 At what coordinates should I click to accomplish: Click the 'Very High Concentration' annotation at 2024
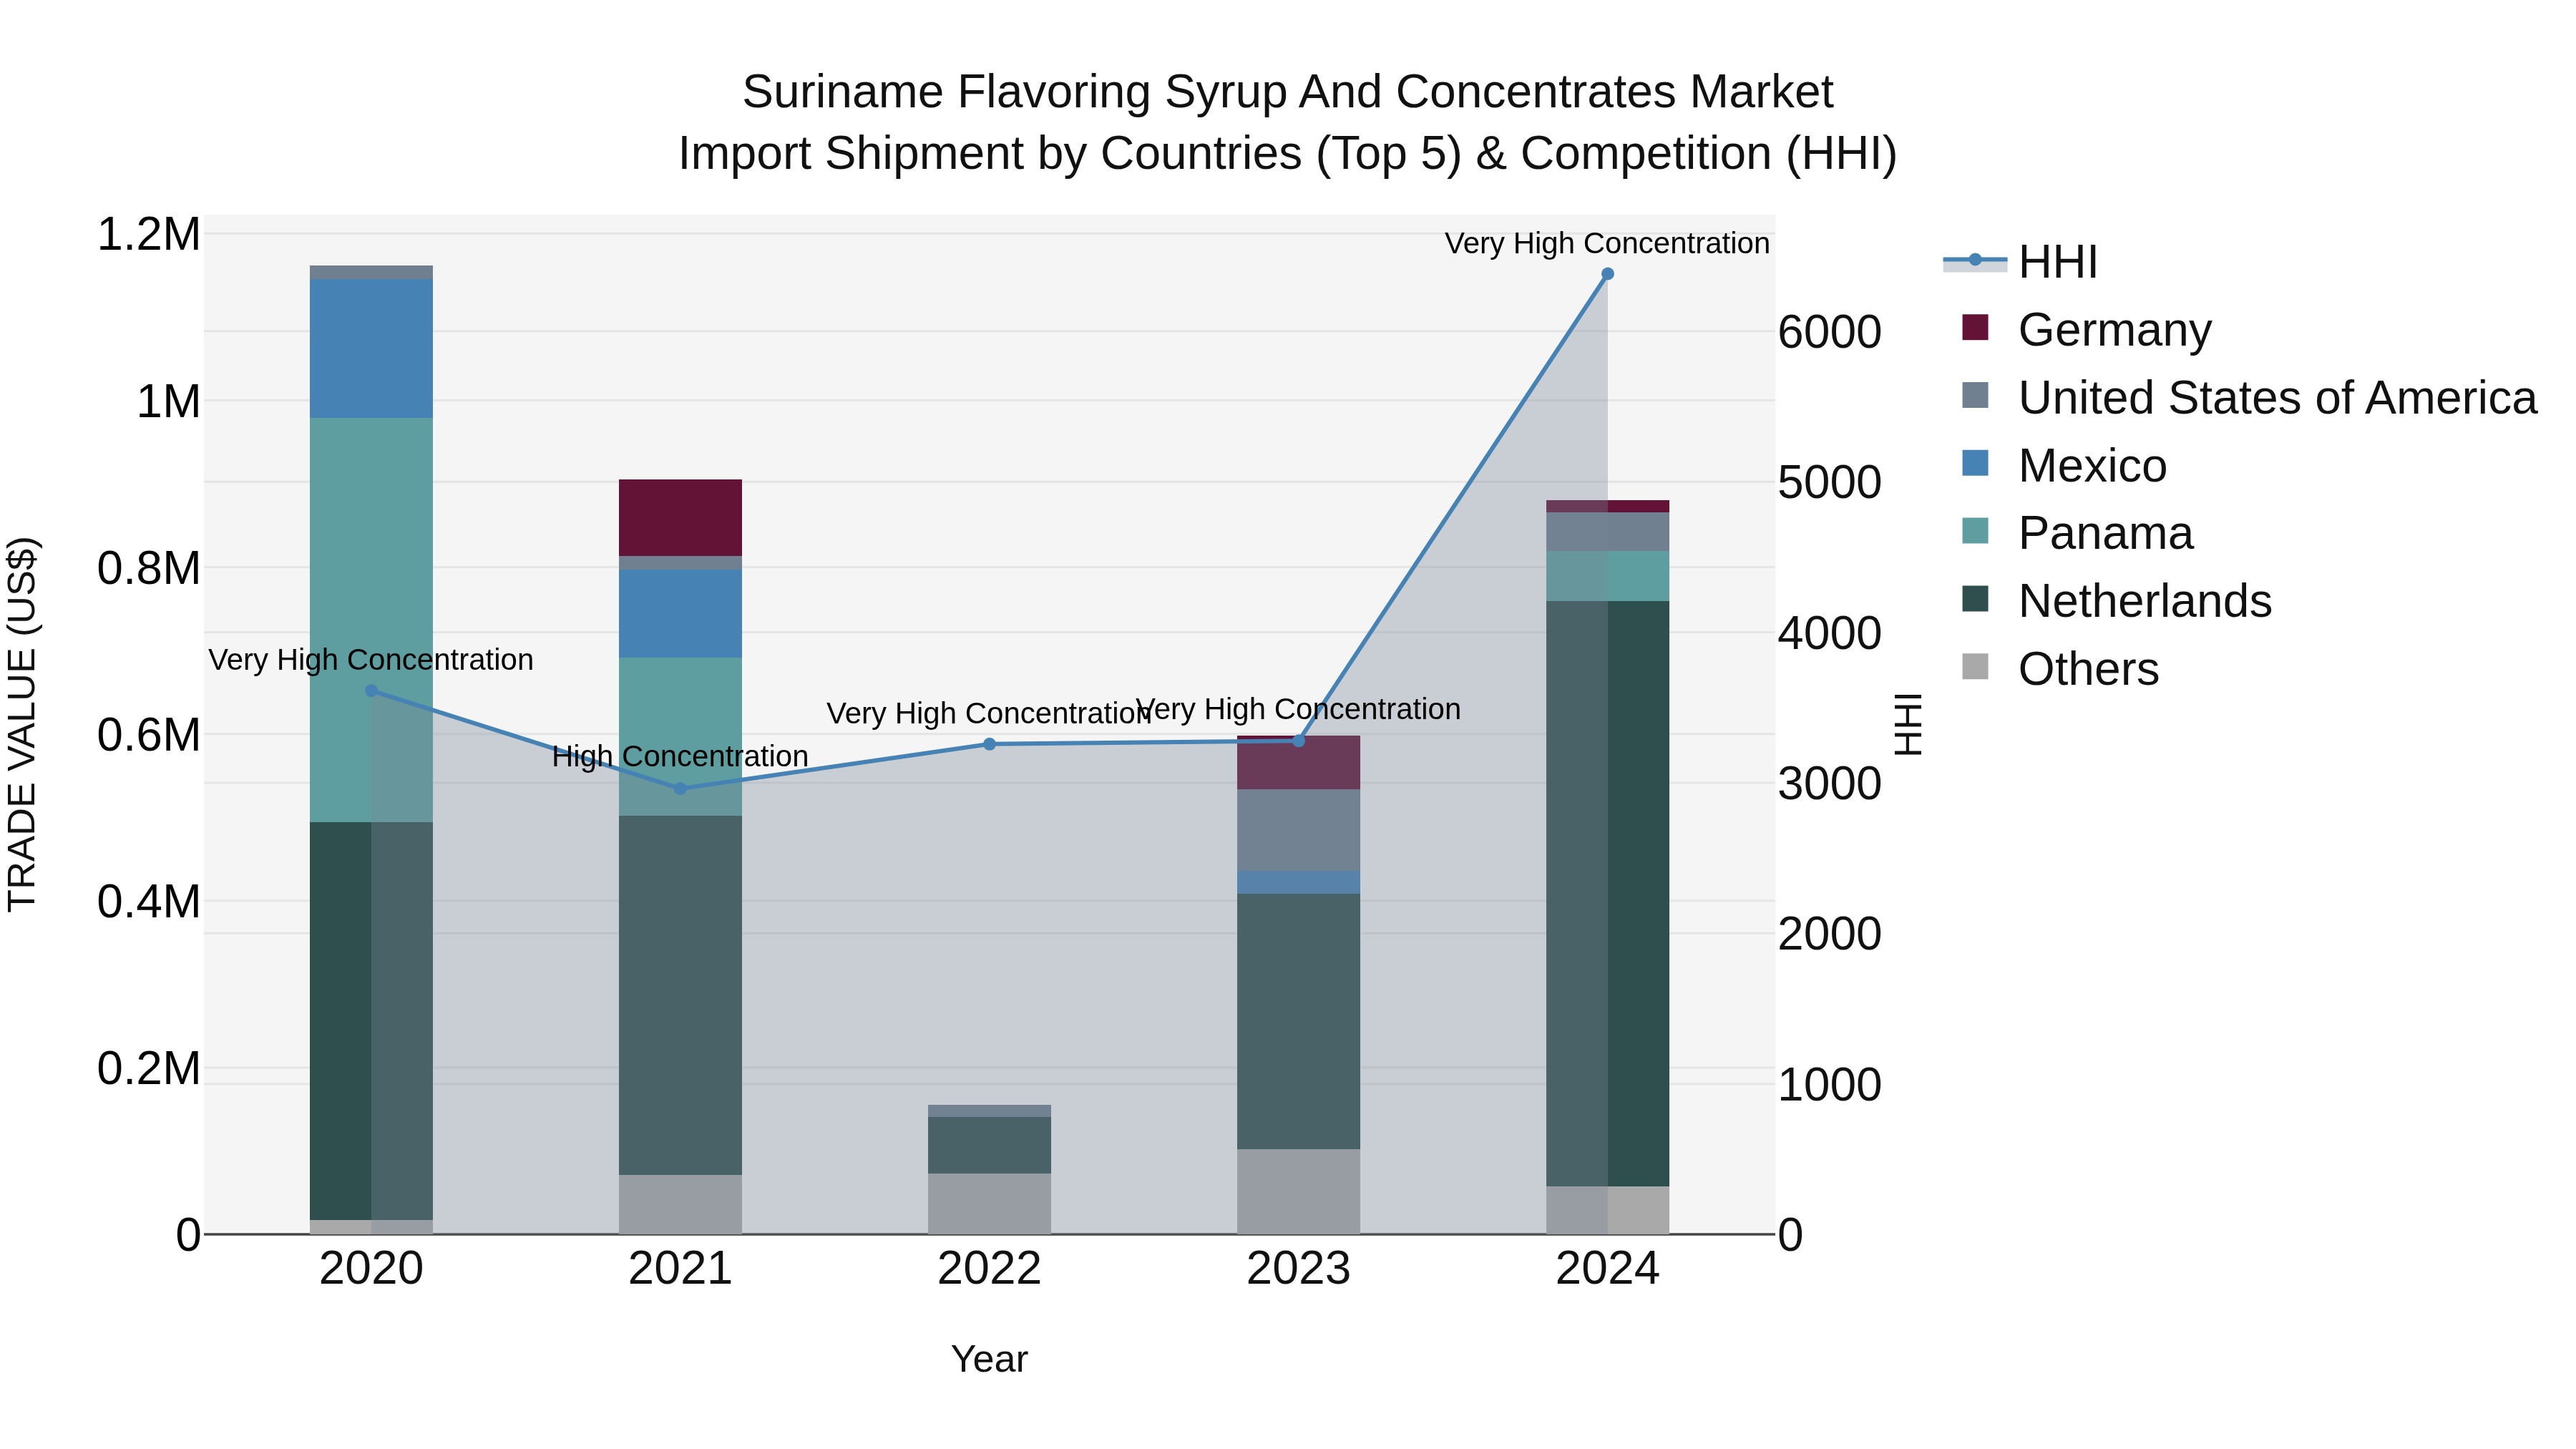coord(1607,243)
